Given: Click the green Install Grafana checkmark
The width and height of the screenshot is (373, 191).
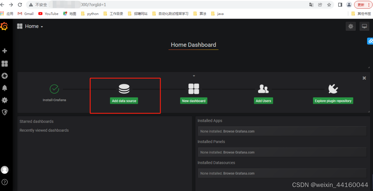Looking at the screenshot, I should pyautogui.click(x=54, y=89).
